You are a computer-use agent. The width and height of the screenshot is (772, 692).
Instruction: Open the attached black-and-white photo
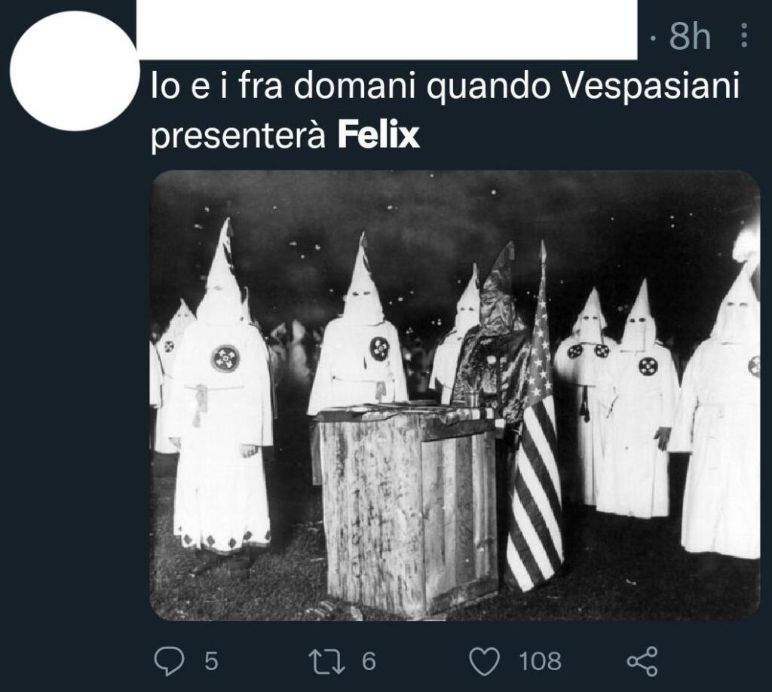tap(455, 395)
